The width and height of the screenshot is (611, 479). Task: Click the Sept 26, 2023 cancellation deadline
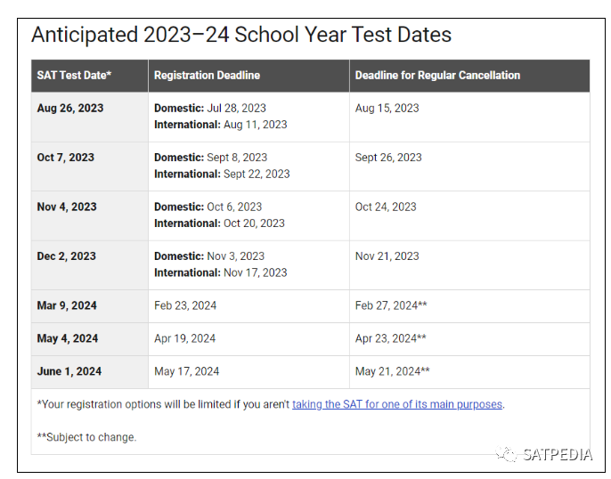388,158
